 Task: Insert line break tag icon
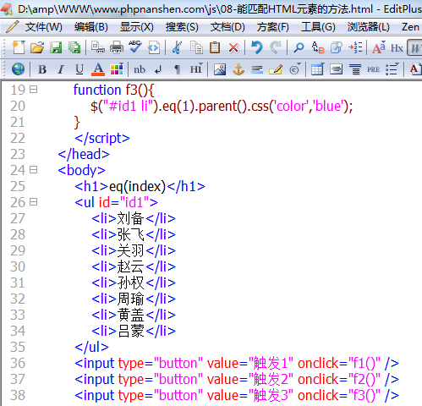158,69
